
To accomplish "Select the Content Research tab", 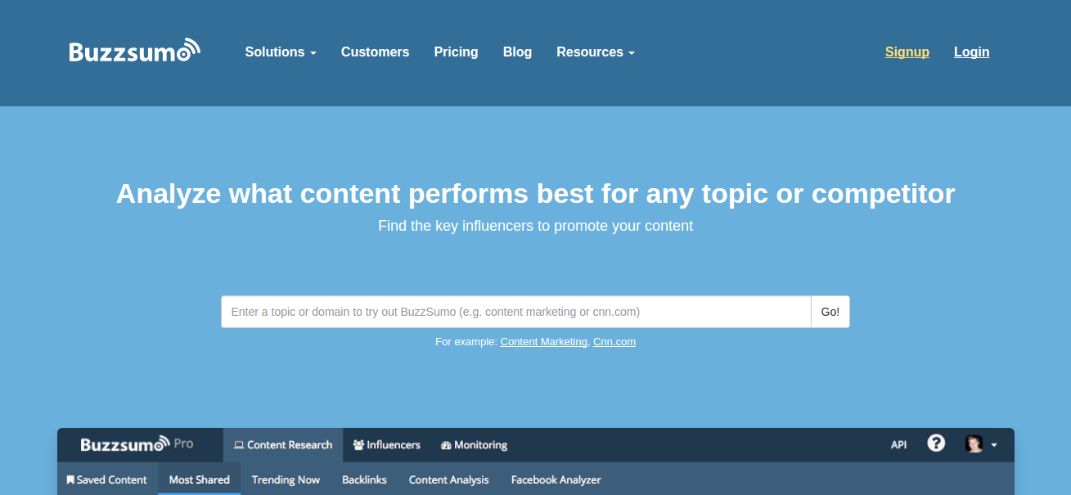I will click(283, 445).
